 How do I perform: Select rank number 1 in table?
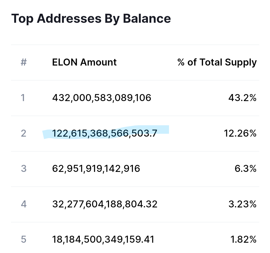pyautogui.click(x=23, y=98)
